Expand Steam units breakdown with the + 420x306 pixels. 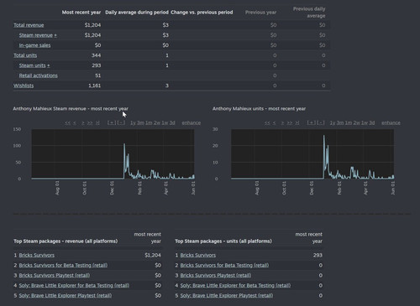tap(48, 65)
